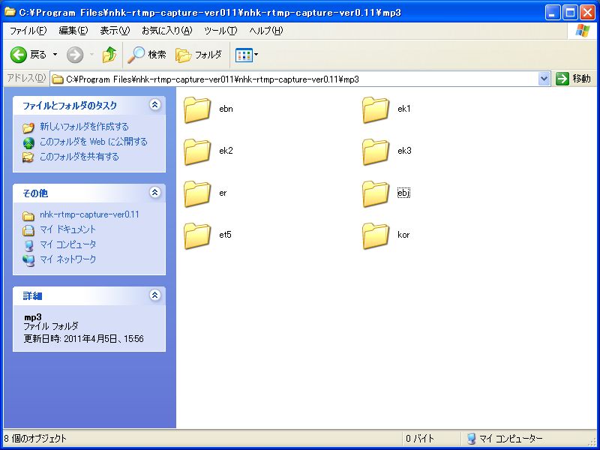
Task: Click the share this folder icon
Action: pyautogui.click(x=28, y=157)
